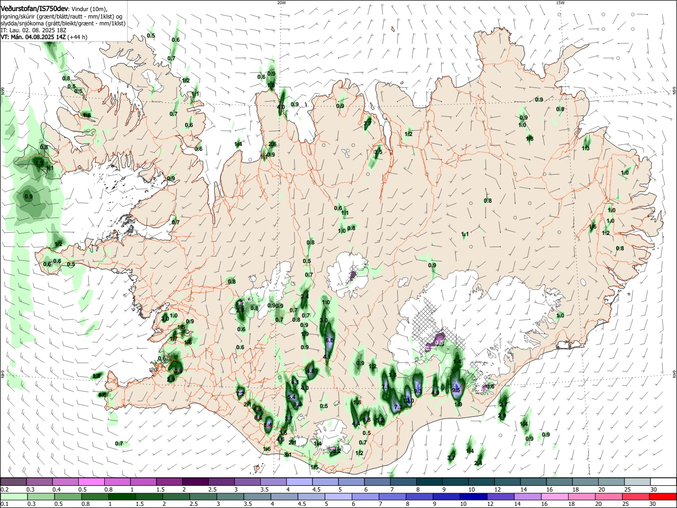Pick the bottom-row swatch between 2.5 and 3
Screen dimensions: 677x508
tap(204, 496)
